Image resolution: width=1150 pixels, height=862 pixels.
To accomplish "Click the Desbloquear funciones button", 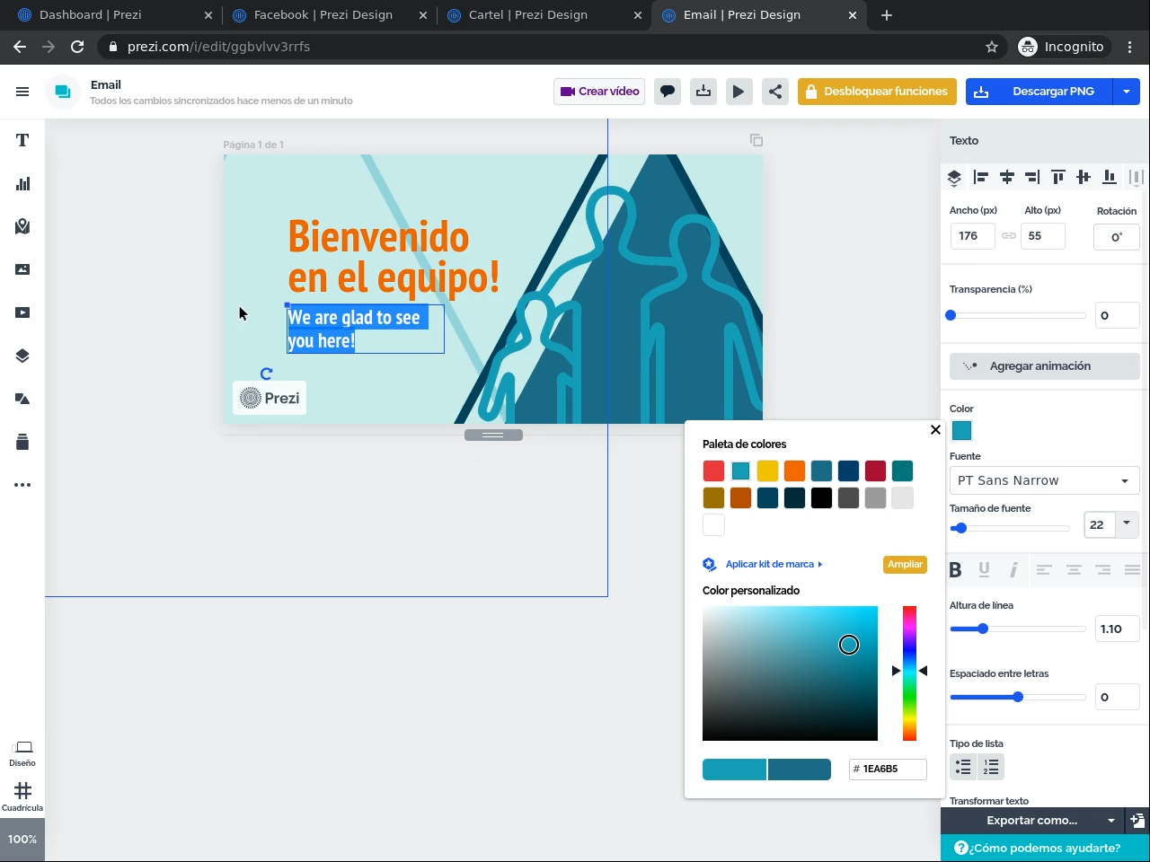I will point(876,92).
